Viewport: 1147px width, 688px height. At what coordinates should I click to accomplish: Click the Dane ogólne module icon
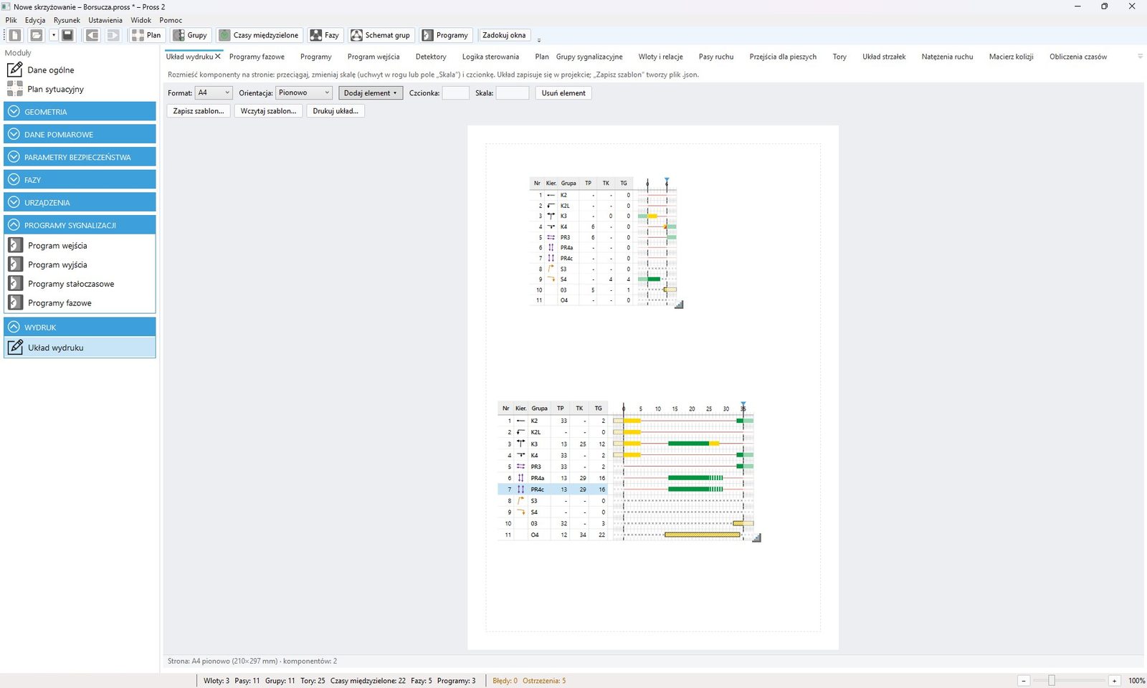[14, 70]
